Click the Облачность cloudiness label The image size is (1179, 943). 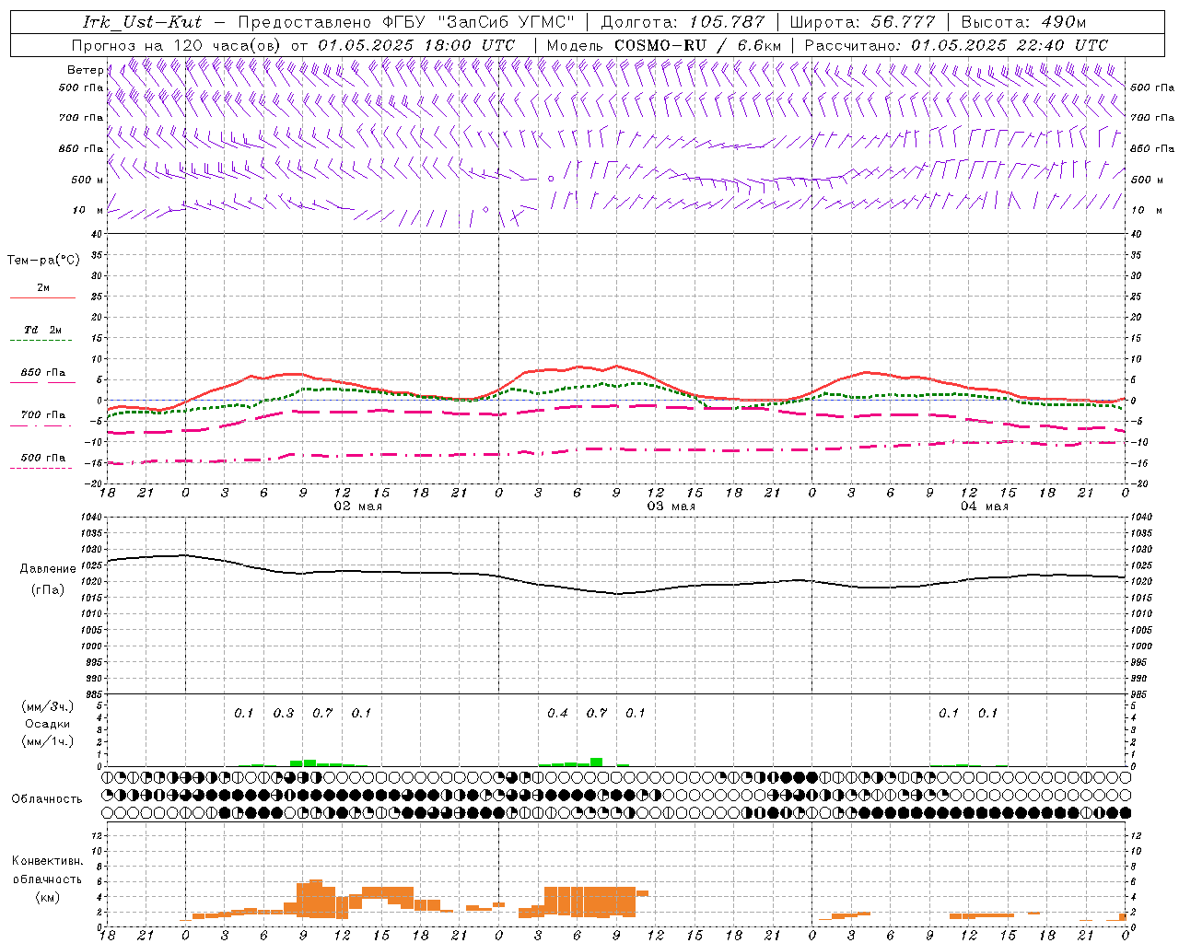[47, 799]
